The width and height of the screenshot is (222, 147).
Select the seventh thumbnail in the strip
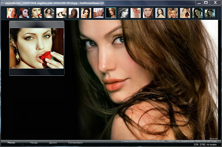(x=86, y=13)
